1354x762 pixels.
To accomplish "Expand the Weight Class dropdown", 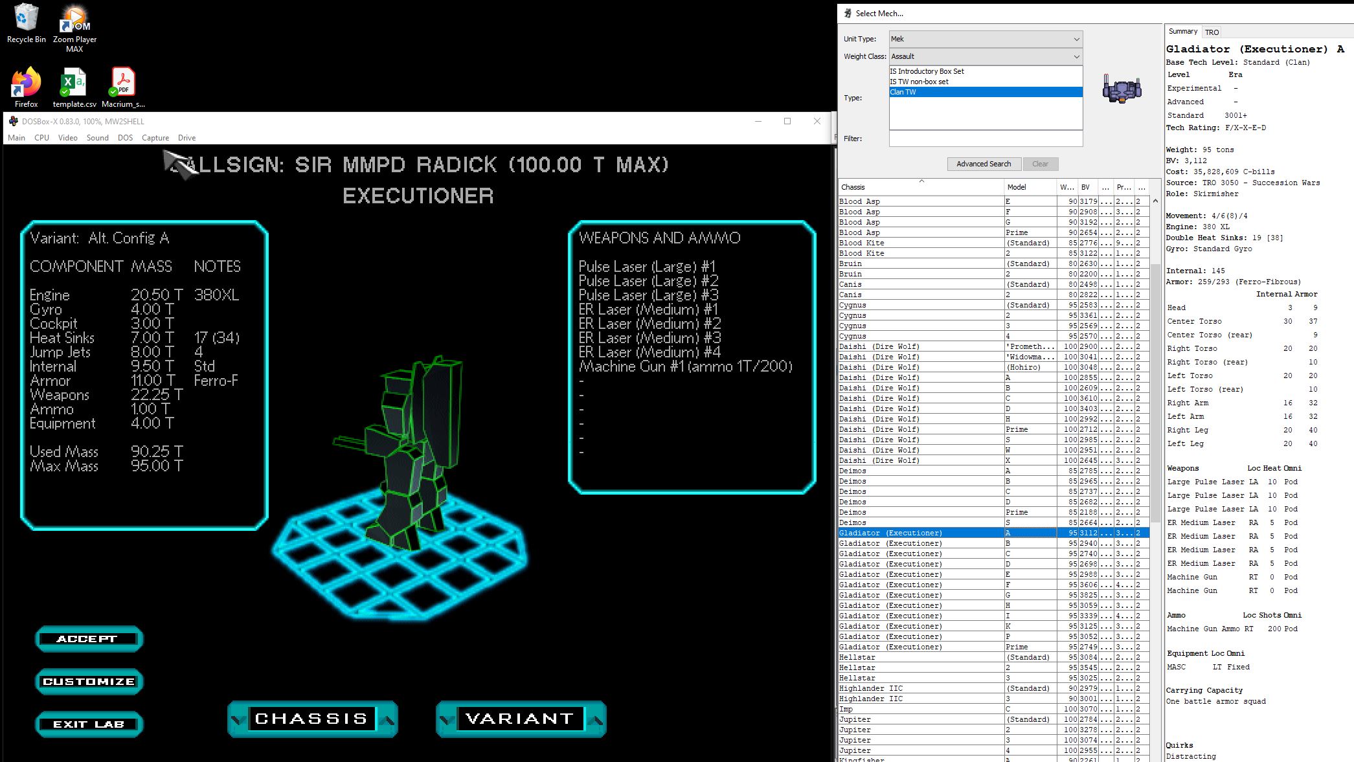I will [985, 56].
